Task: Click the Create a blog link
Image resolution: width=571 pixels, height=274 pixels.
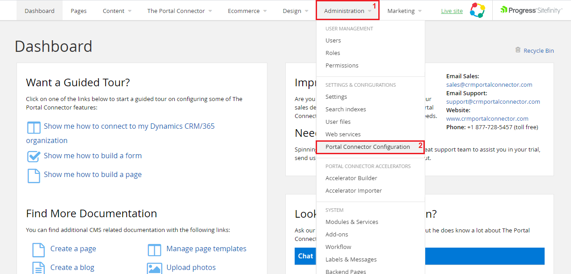Action: (x=72, y=267)
